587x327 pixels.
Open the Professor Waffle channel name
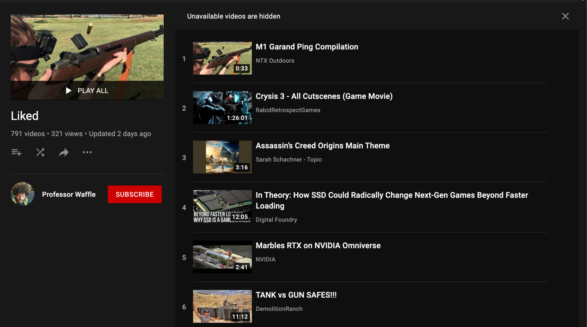coord(69,194)
